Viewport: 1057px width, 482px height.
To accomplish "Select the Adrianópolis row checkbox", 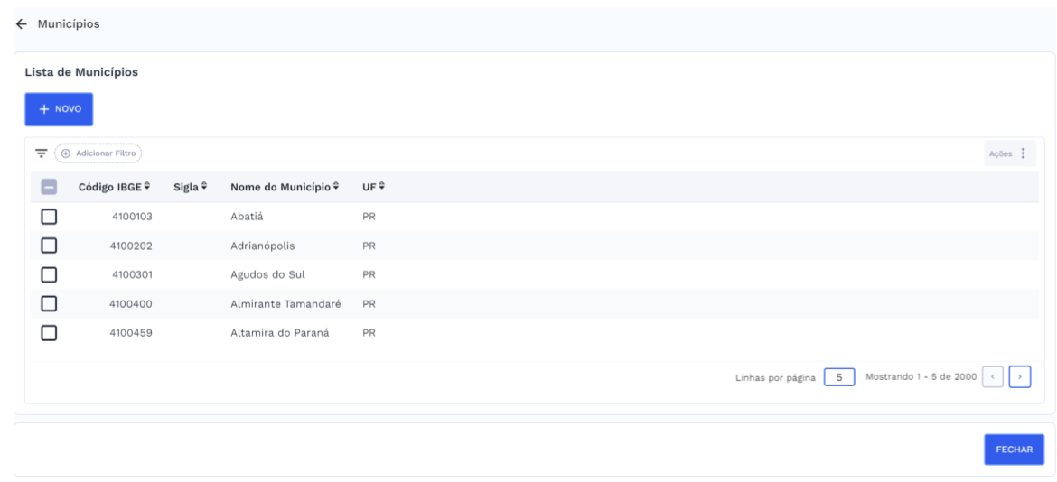I will click(x=49, y=246).
